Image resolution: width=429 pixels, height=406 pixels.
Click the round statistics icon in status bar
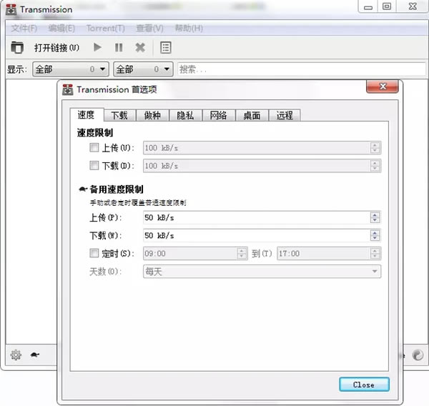(x=418, y=355)
